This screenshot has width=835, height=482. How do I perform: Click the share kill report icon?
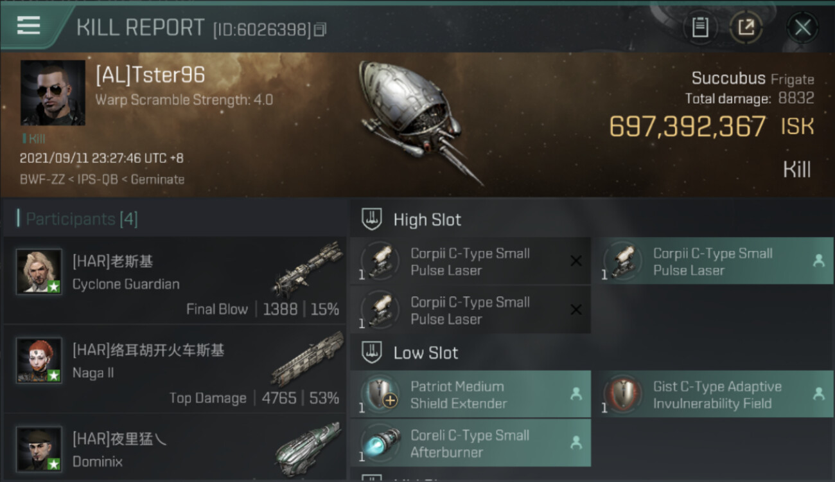coord(746,28)
